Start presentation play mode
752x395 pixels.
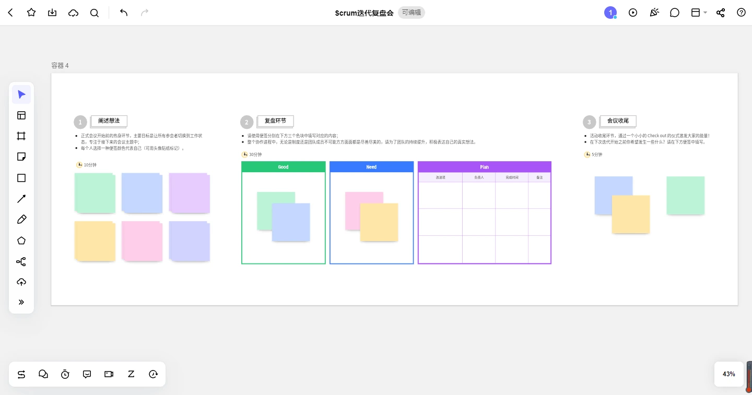[633, 13]
